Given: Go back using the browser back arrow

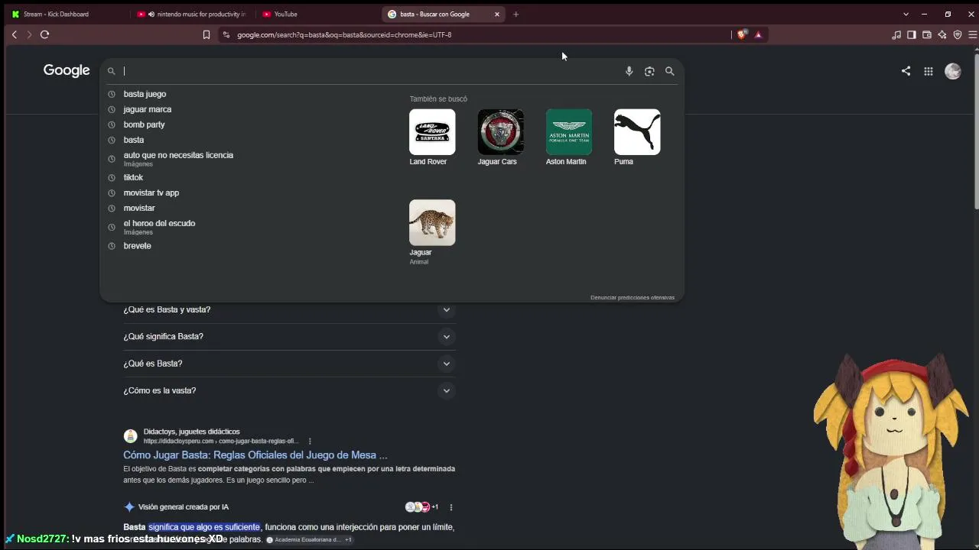Looking at the screenshot, I should (x=14, y=34).
